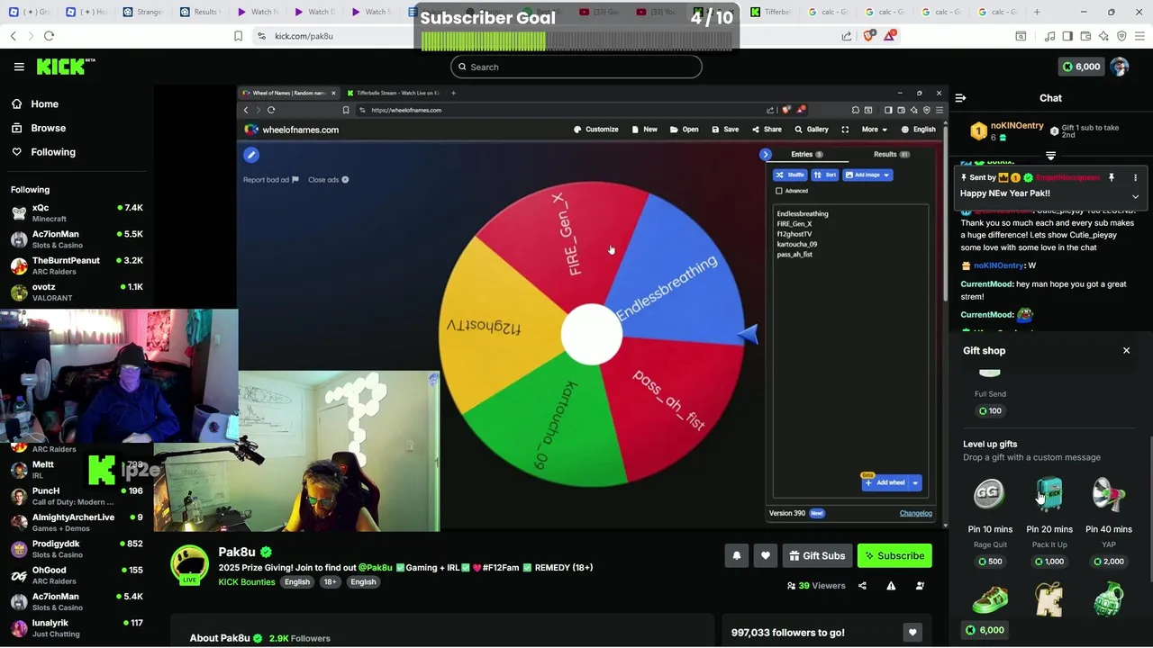This screenshot has width=1153, height=648.
Task: Reload the browser page
Action: click(49, 36)
